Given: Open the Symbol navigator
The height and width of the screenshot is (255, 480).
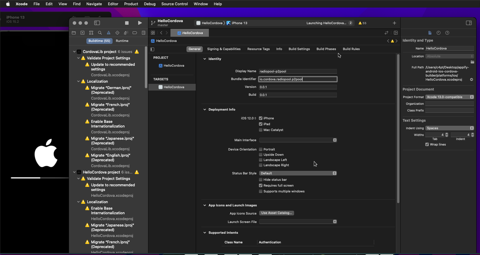Looking at the screenshot, I should (x=91, y=33).
